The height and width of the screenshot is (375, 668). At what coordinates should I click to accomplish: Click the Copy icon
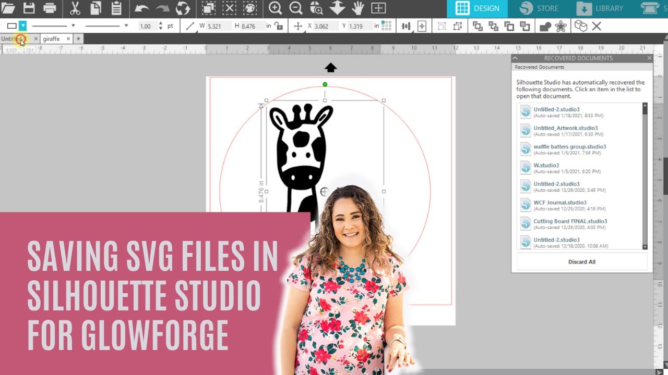[x=96, y=8]
